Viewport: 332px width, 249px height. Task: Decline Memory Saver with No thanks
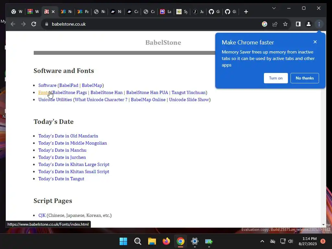coord(305,78)
